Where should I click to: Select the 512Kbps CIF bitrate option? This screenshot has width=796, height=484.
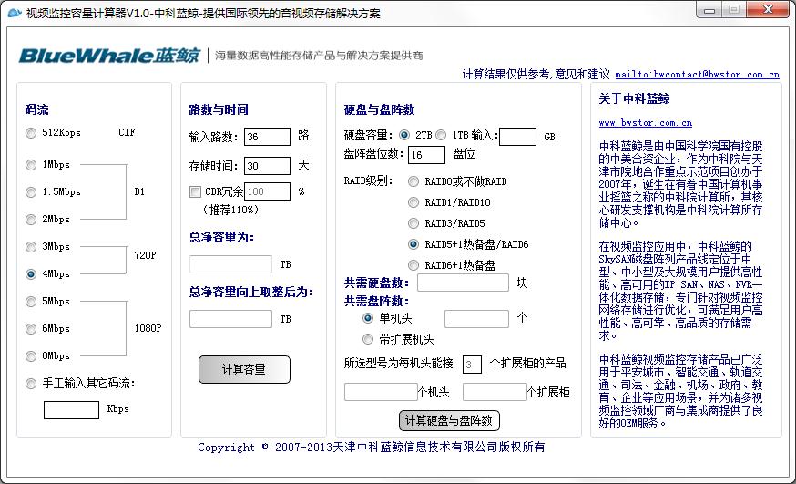(x=32, y=133)
